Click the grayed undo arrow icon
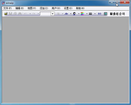 click(x=25, y=14)
